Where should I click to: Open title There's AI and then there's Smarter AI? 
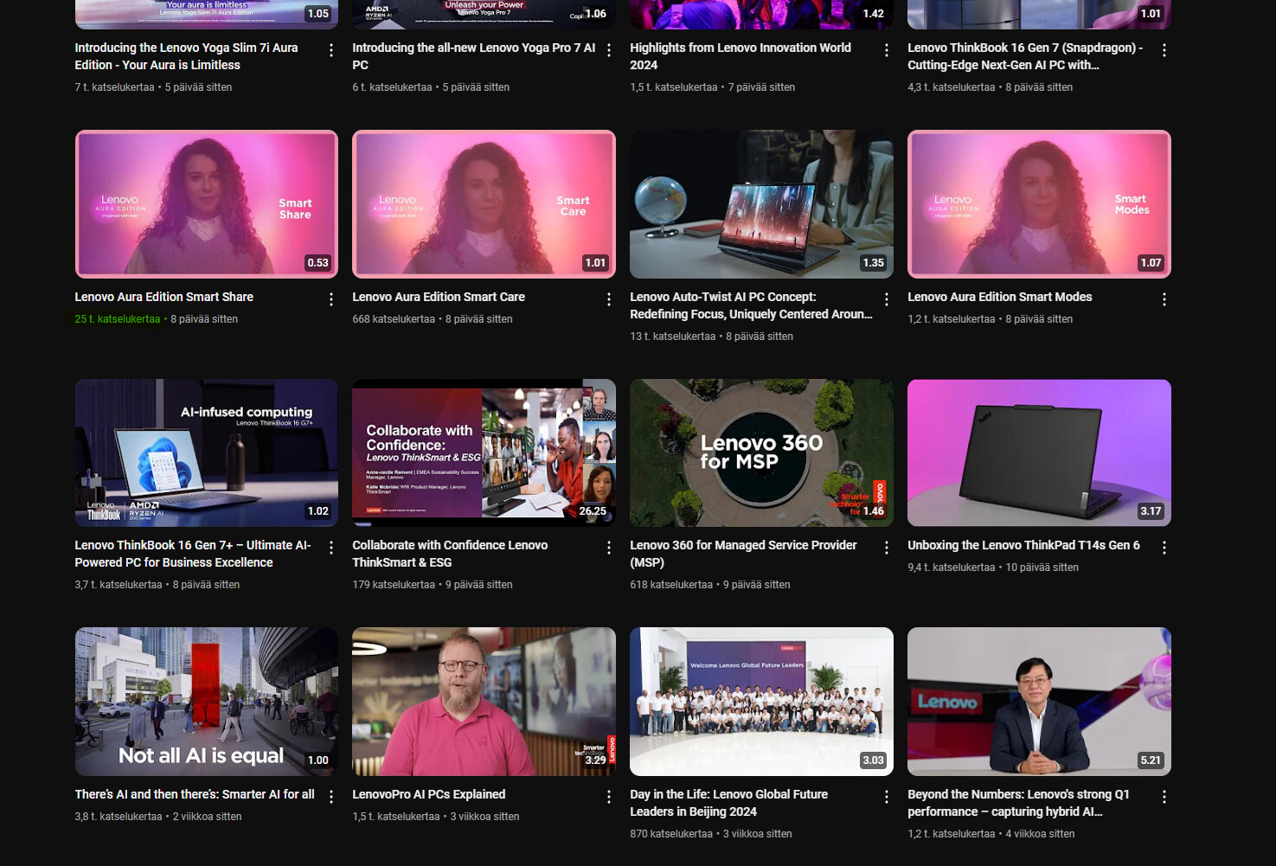pyautogui.click(x=195, y=794)
